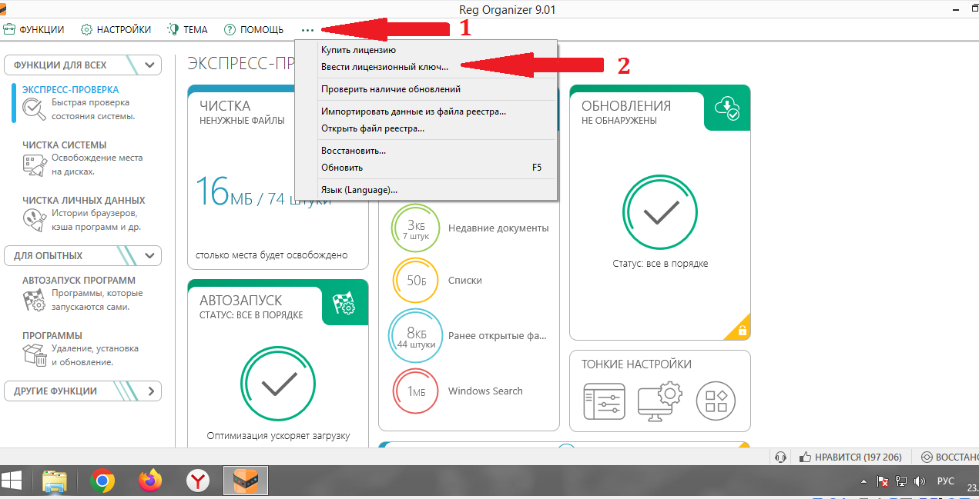Screen dimensions: 979x499
Task: Click the ВОССТАНО... status bar button
Action: coord(951,457)
